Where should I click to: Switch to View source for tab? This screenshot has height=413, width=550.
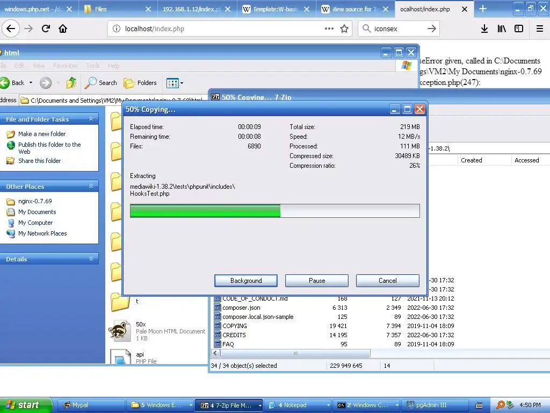coord(354,9)
